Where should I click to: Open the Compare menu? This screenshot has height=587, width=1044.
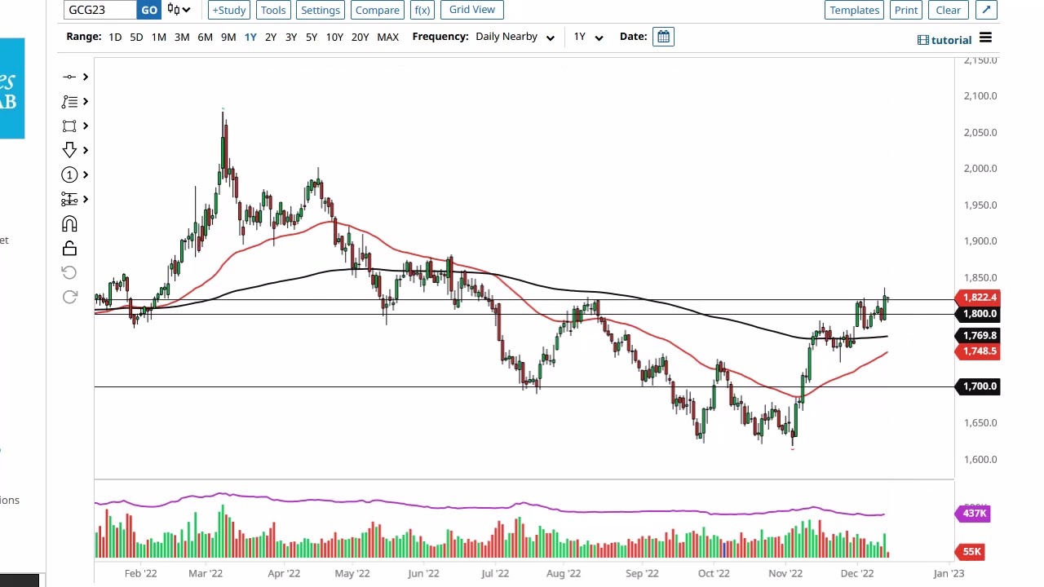click(x=378, y=10)
